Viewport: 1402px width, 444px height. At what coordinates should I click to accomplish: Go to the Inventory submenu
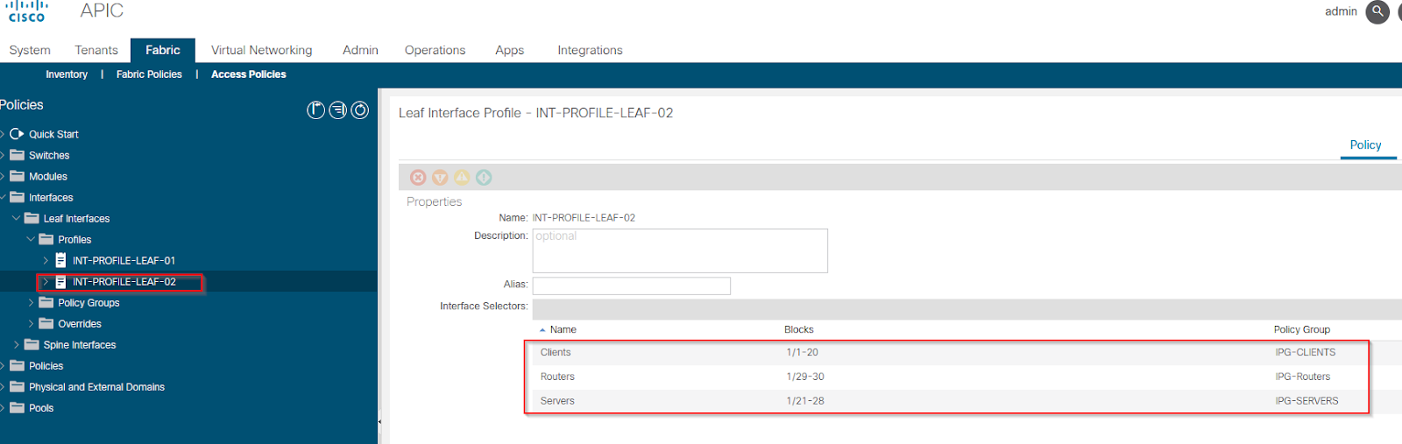(67, 74)
